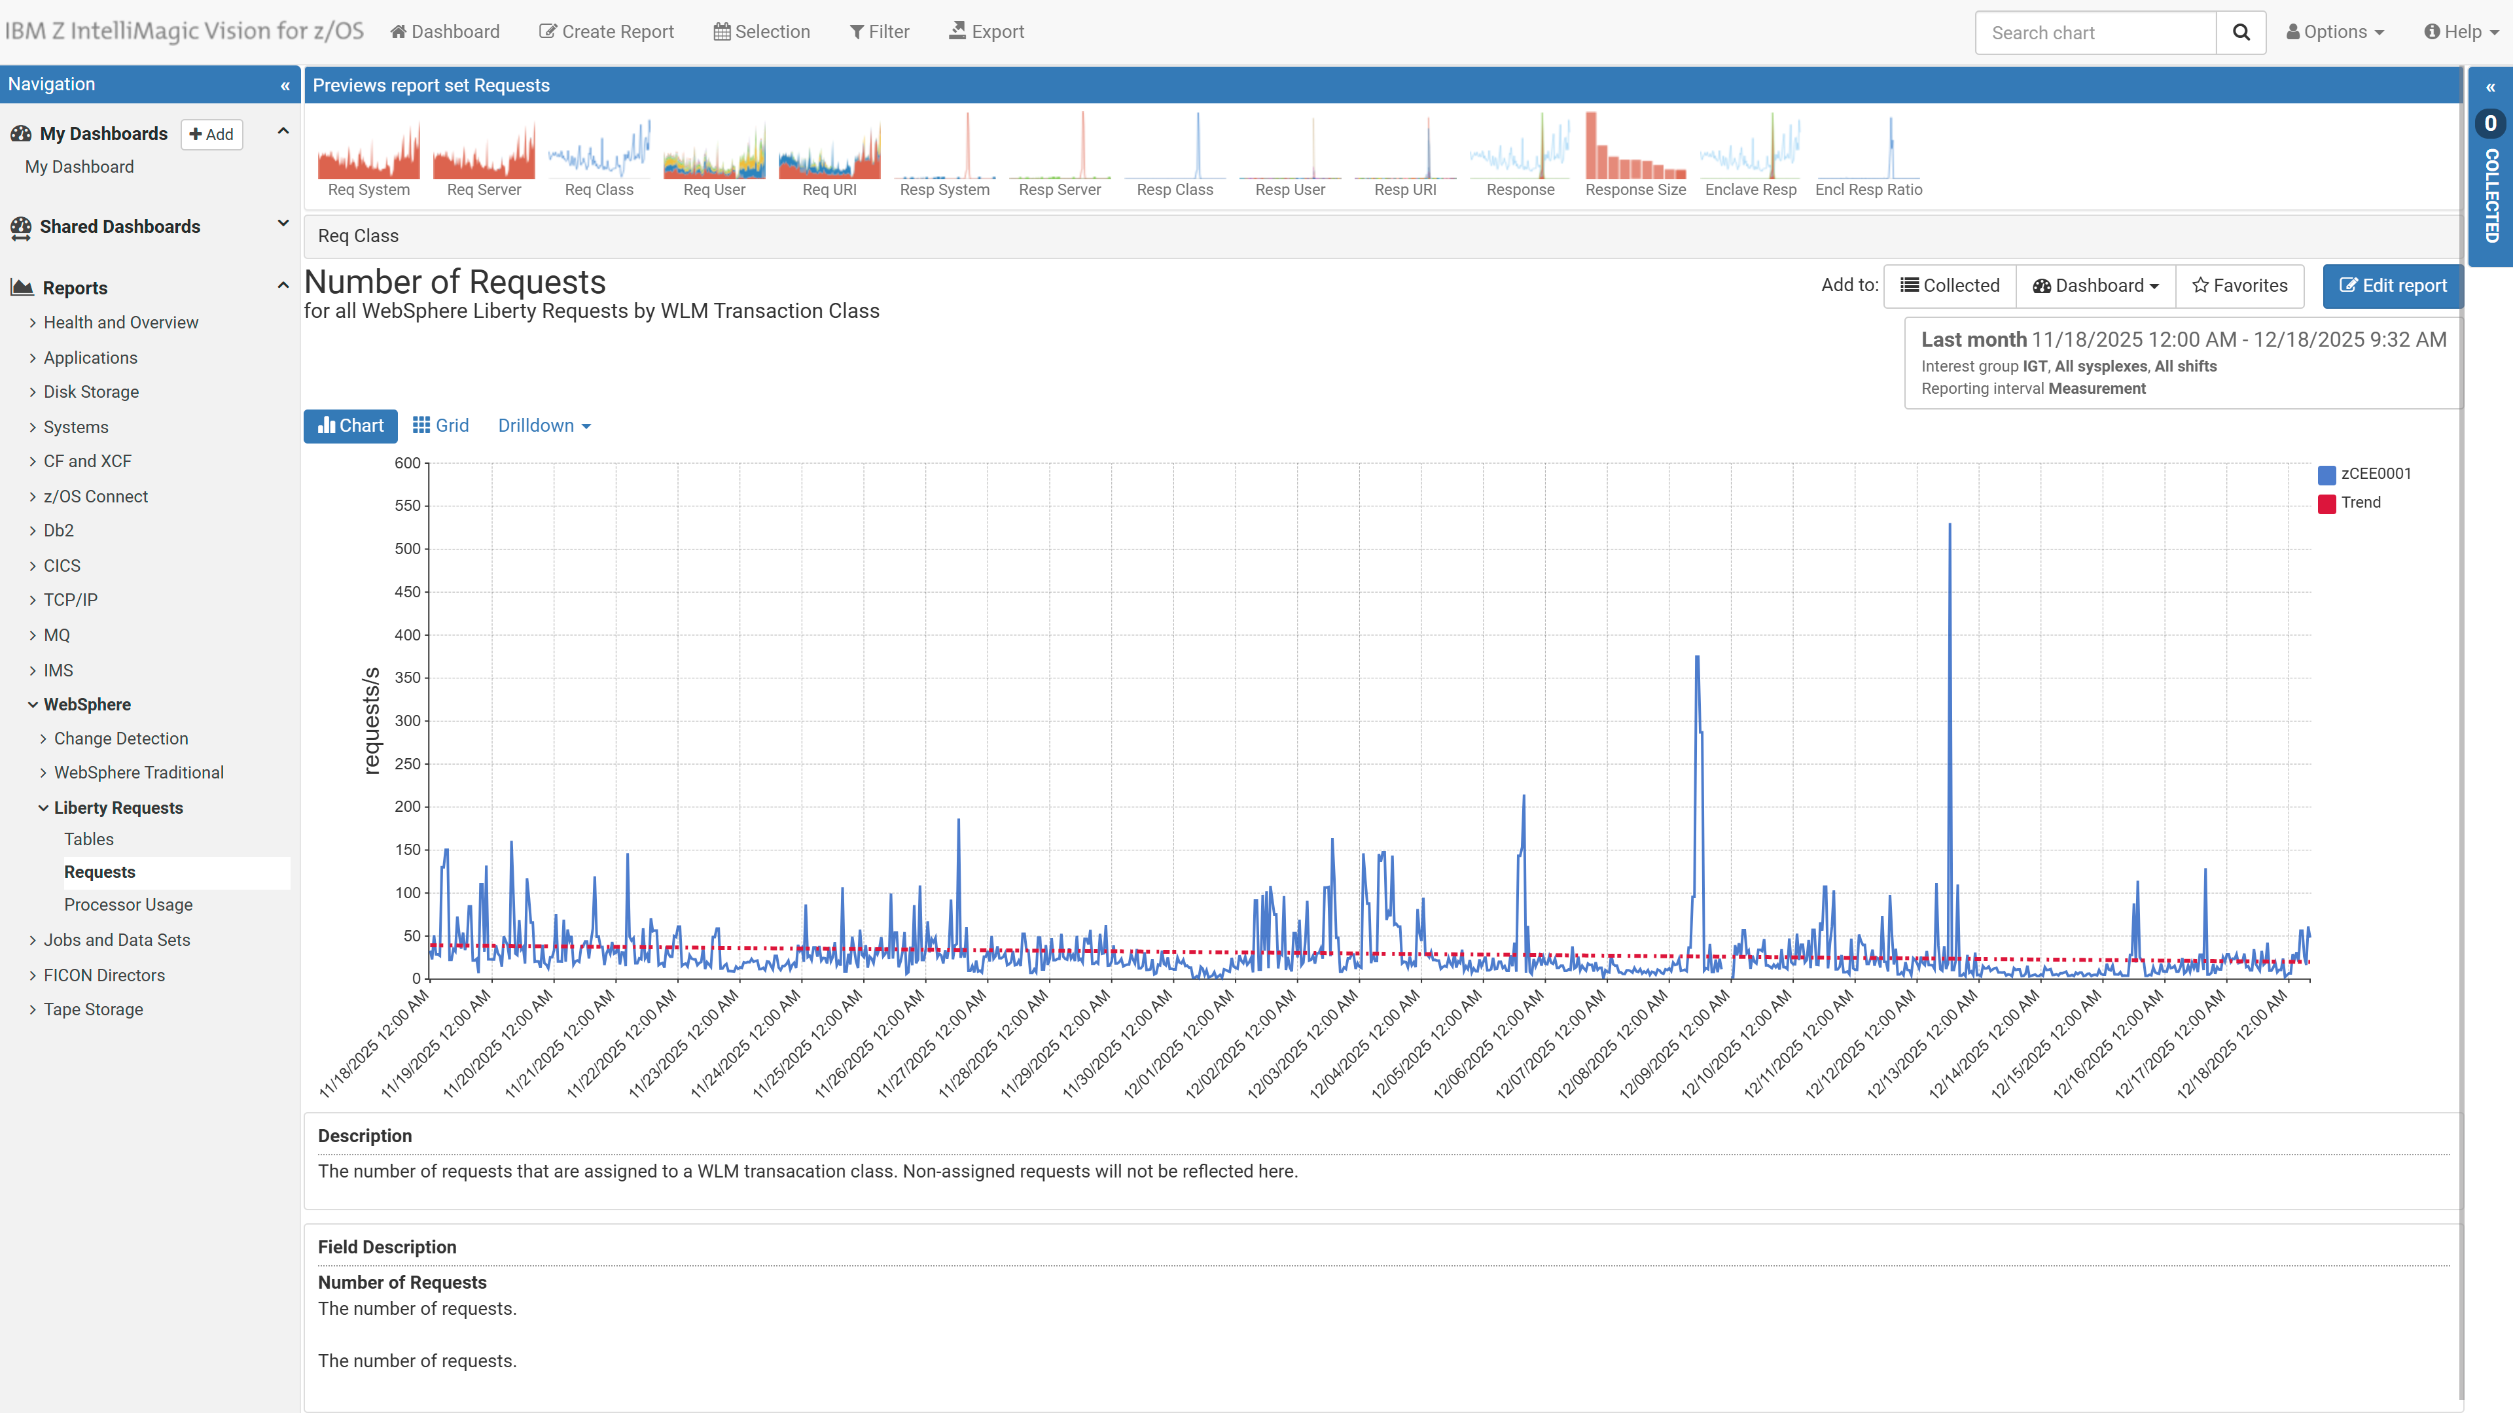Expand the Collected side panel chevron

click(x=2491, y=88)
